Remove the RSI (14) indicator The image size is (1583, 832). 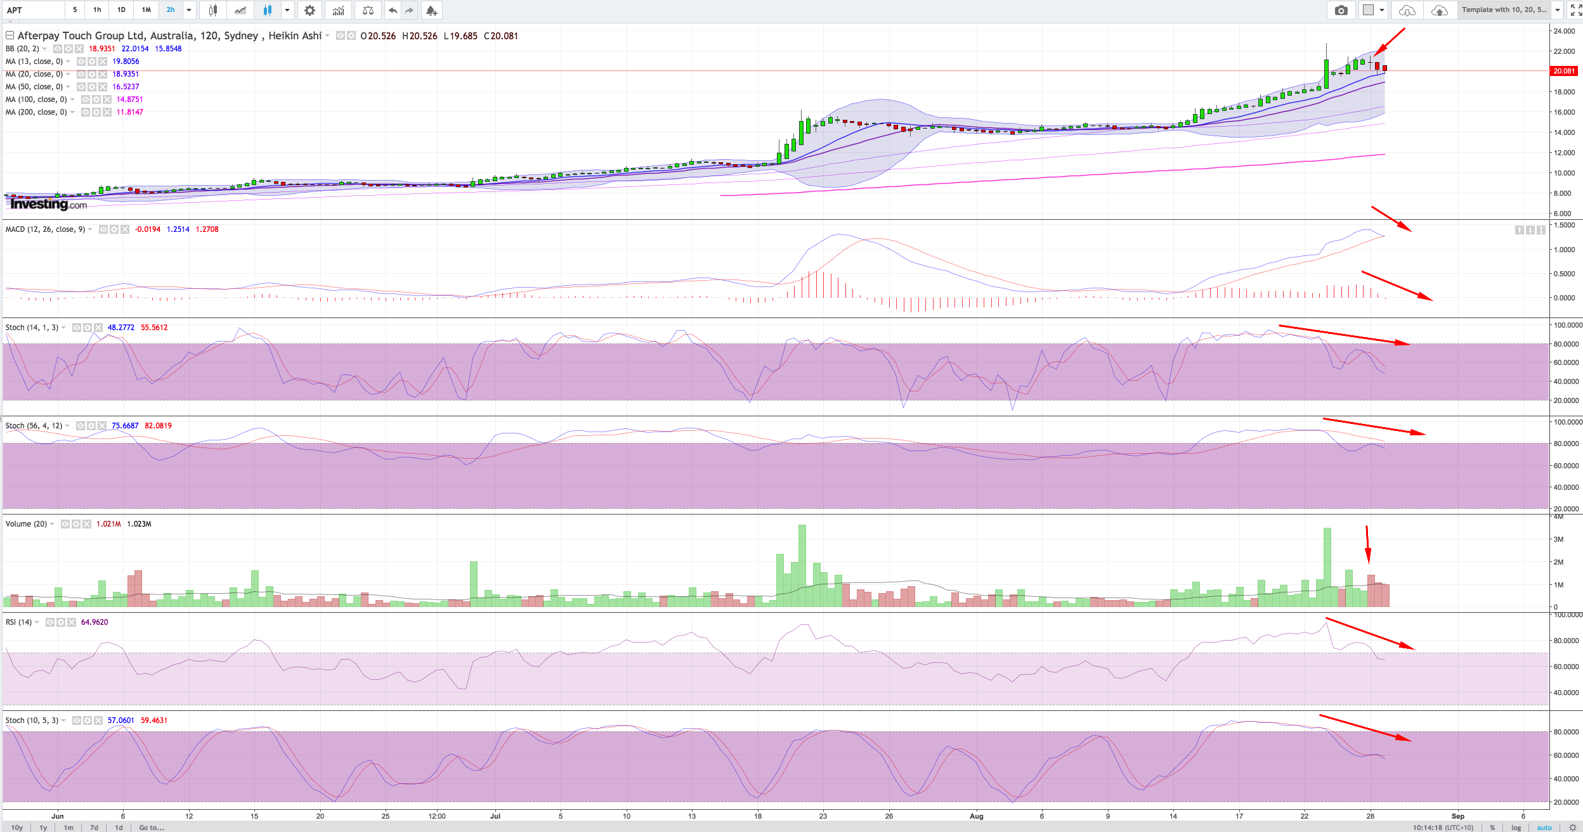[72, 622]
